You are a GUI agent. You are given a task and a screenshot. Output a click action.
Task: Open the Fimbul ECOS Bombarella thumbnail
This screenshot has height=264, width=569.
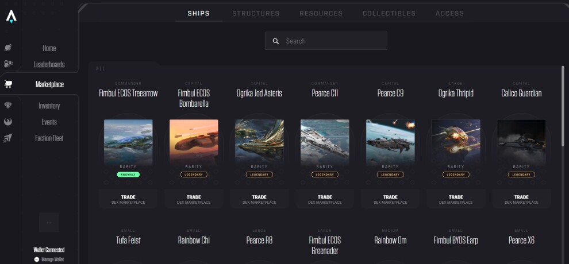[x=194, y=142]
